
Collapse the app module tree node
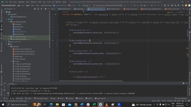4,12
